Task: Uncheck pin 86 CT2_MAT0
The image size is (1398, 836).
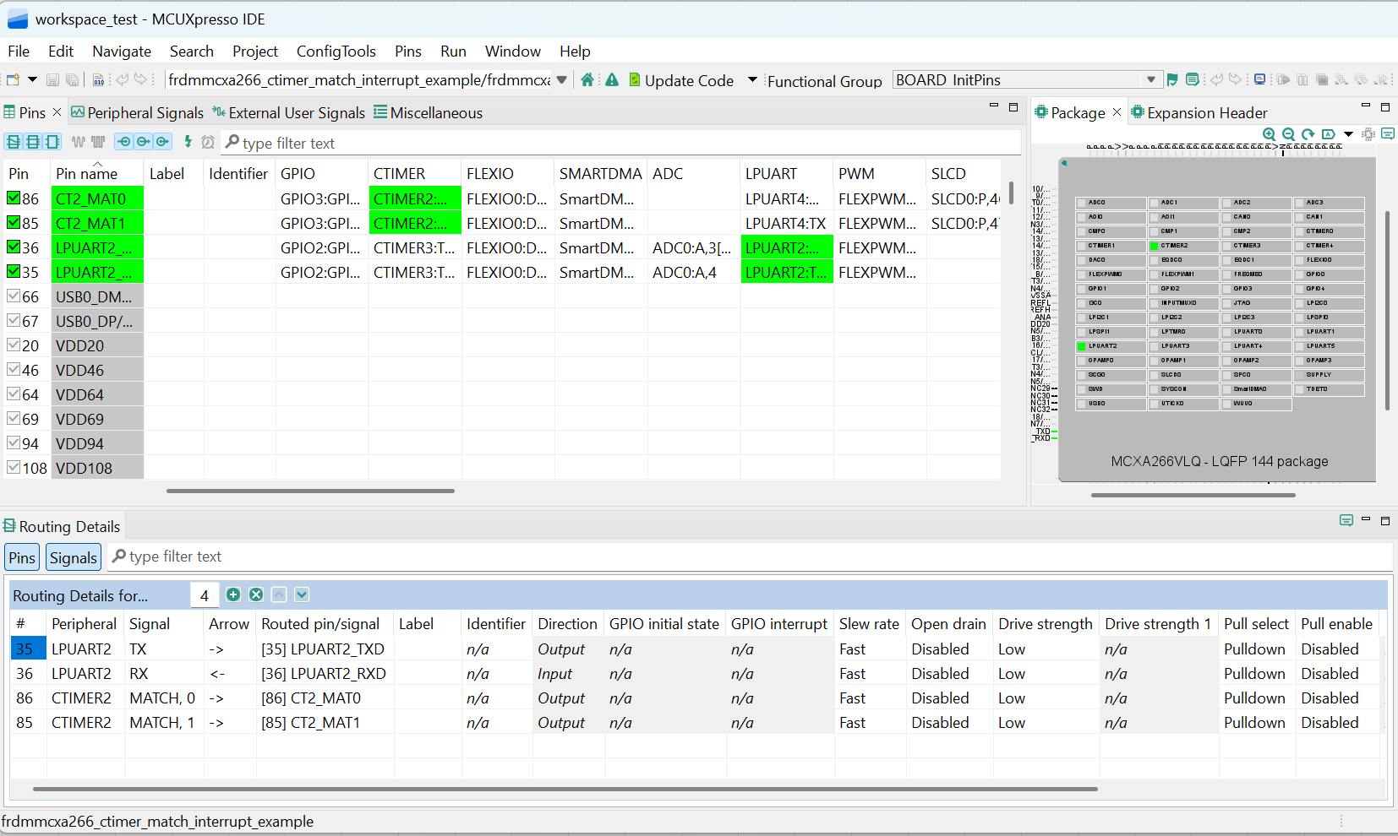Action: [14, 198]
